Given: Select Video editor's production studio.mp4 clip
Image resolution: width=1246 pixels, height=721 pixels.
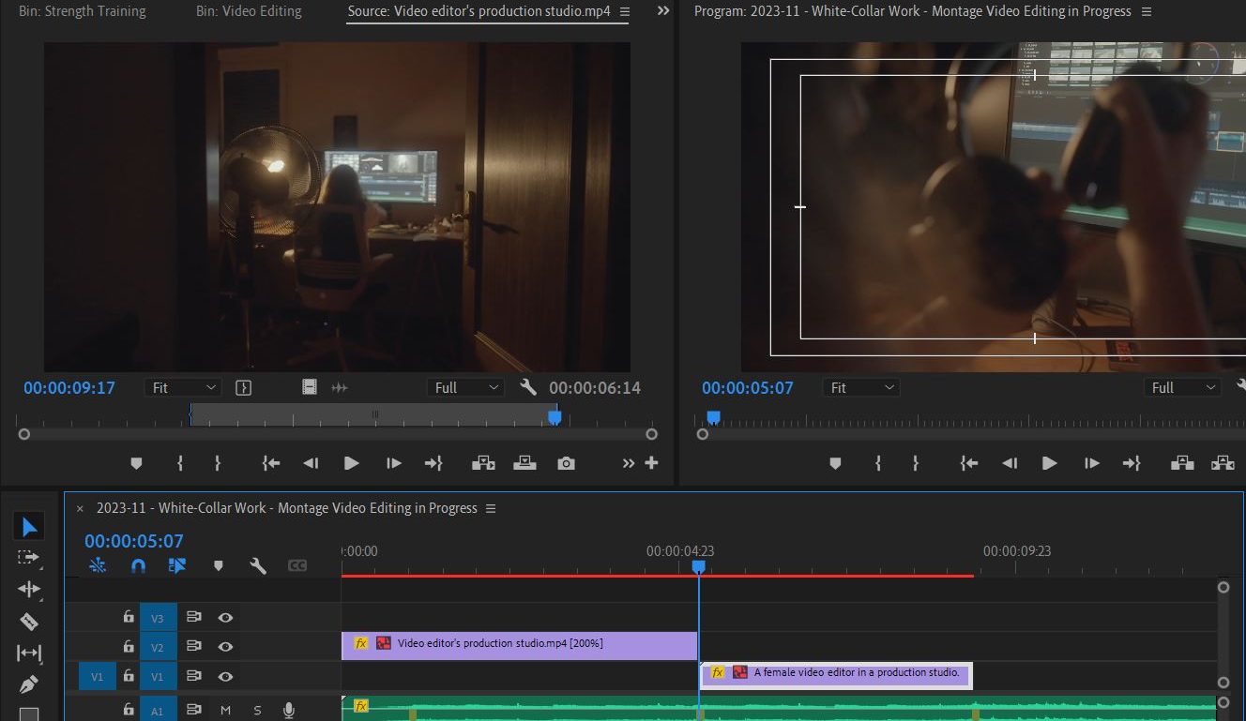Looking at the screenshot, I should click(519, 646).
